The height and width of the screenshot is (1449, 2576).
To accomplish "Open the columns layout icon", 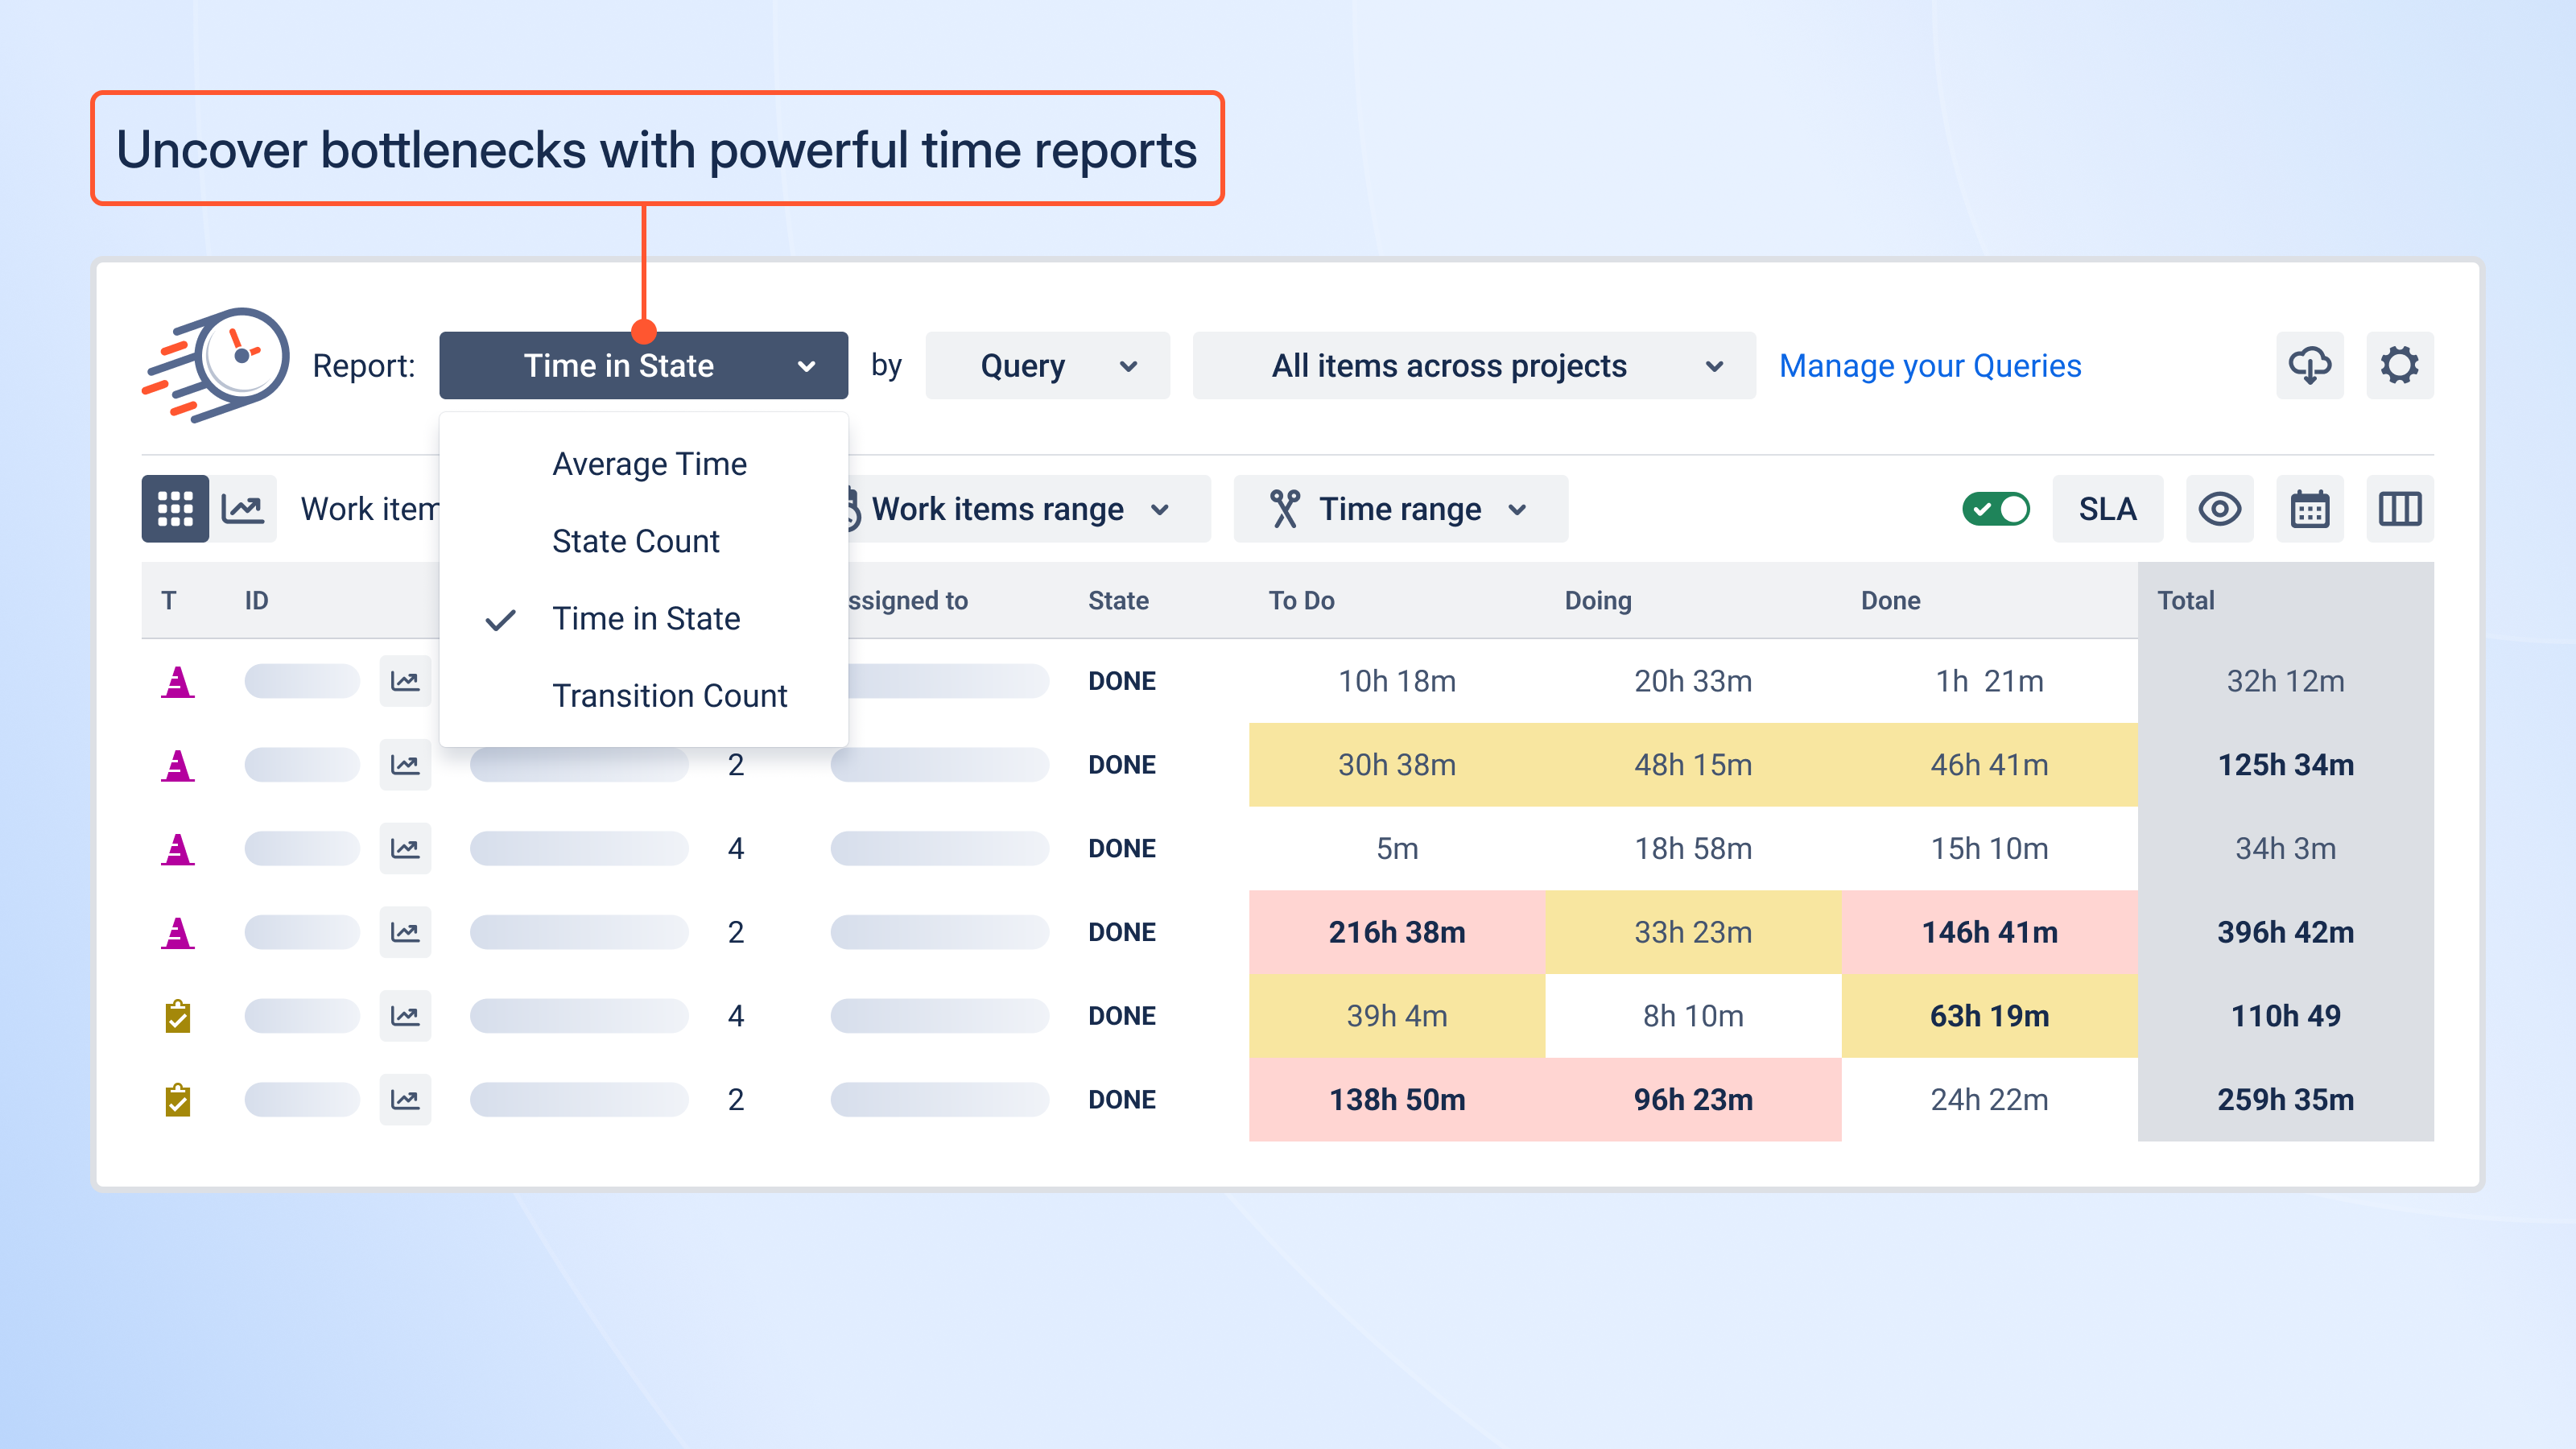I will [2399, 509].
